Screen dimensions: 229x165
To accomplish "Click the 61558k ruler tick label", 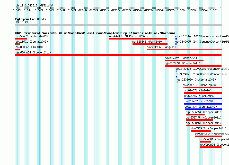I will pos(182,10).
